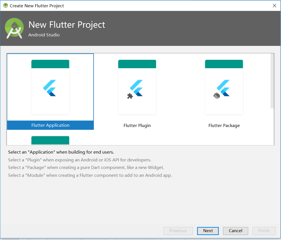This screenshot has height=240, width=281.
Task: Click the package badge icon on Package card
Action: 217,96
